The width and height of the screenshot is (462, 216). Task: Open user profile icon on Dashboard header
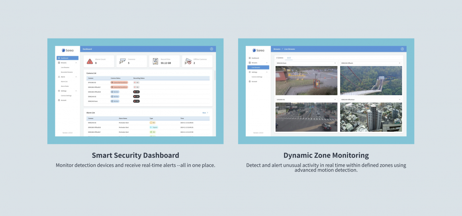coord(211,49)
